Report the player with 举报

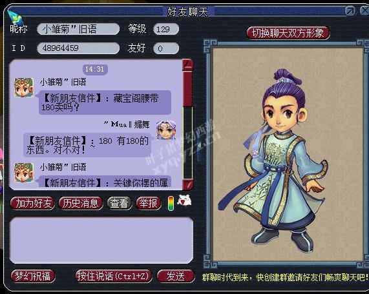[149, 203]
